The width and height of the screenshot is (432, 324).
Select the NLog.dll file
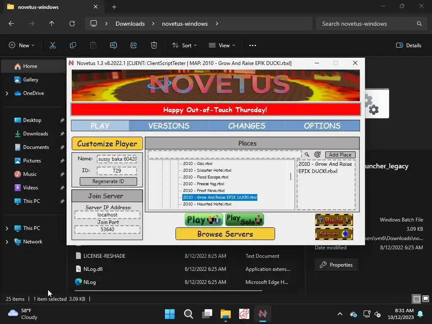pyautogui.click(x=93, y=269)
